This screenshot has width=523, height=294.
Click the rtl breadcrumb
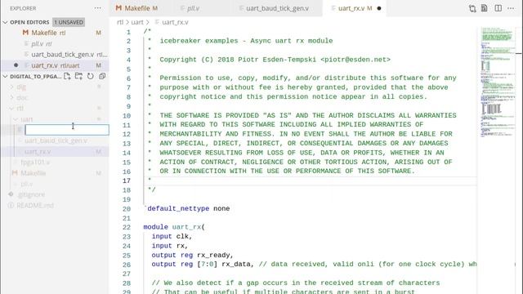[x=120, y=22]
